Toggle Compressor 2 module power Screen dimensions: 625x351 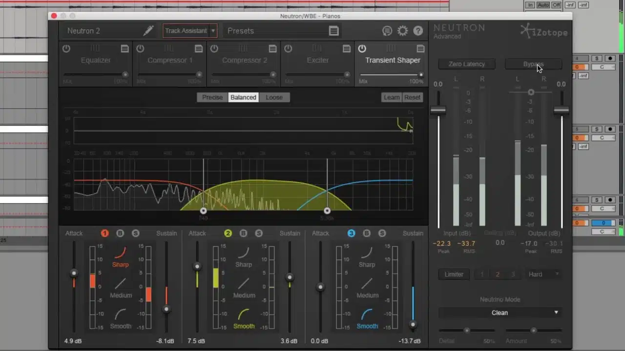214,49
